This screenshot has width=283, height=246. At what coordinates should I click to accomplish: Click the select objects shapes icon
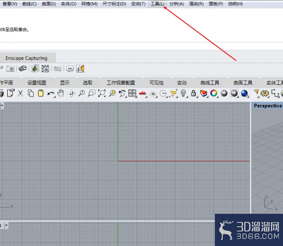(x=174, y=93)
